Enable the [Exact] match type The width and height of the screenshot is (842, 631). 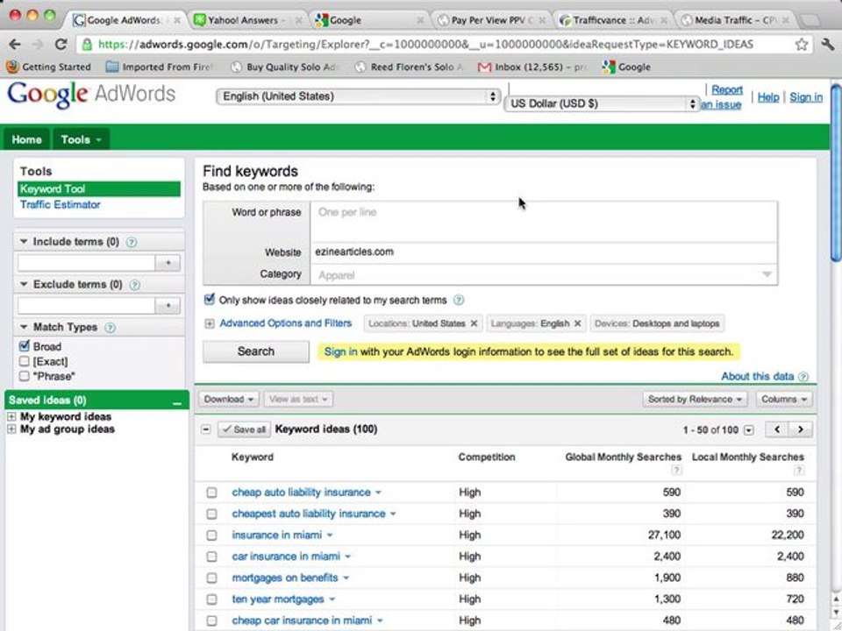25,361
